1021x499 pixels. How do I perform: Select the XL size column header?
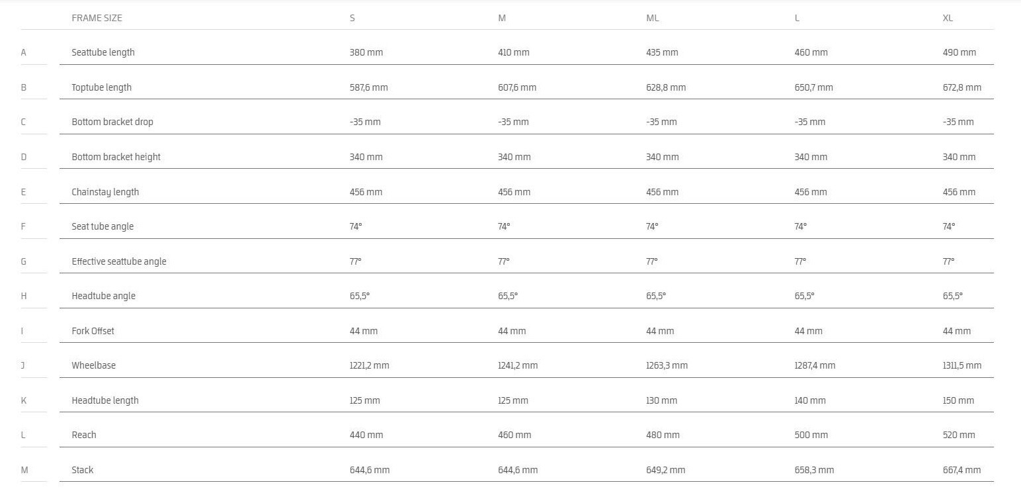coord(948,18)
